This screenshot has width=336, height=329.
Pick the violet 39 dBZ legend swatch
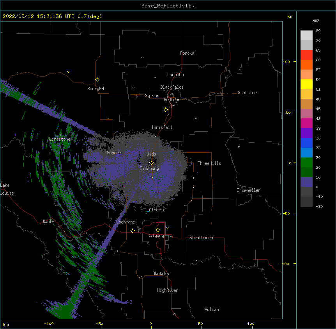[x=306, y=133]
